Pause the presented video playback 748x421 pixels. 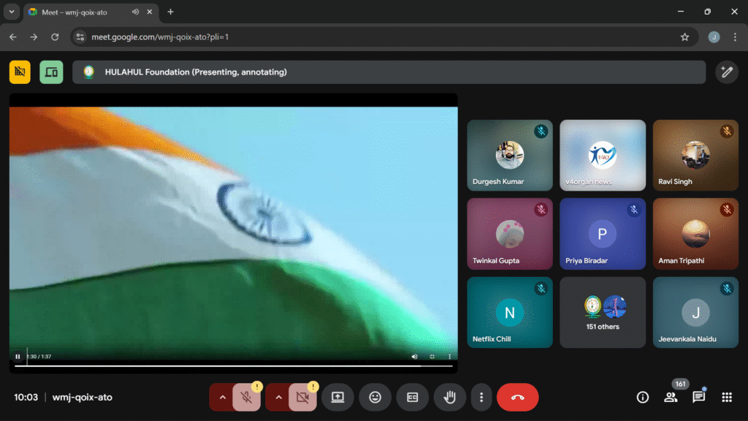pyautogui.click(x=18, y=357)
